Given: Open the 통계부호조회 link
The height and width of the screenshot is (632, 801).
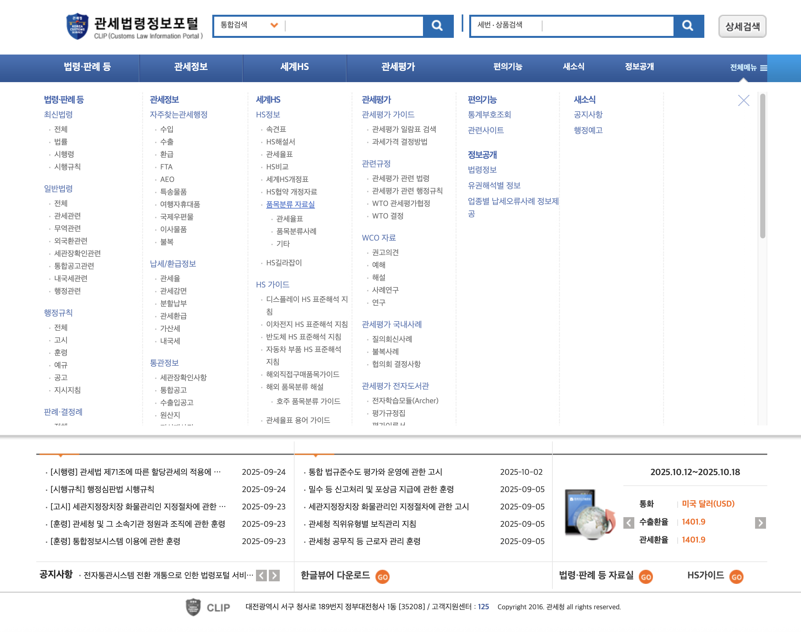Looking at the screenshot, I should tap(489, 115).
